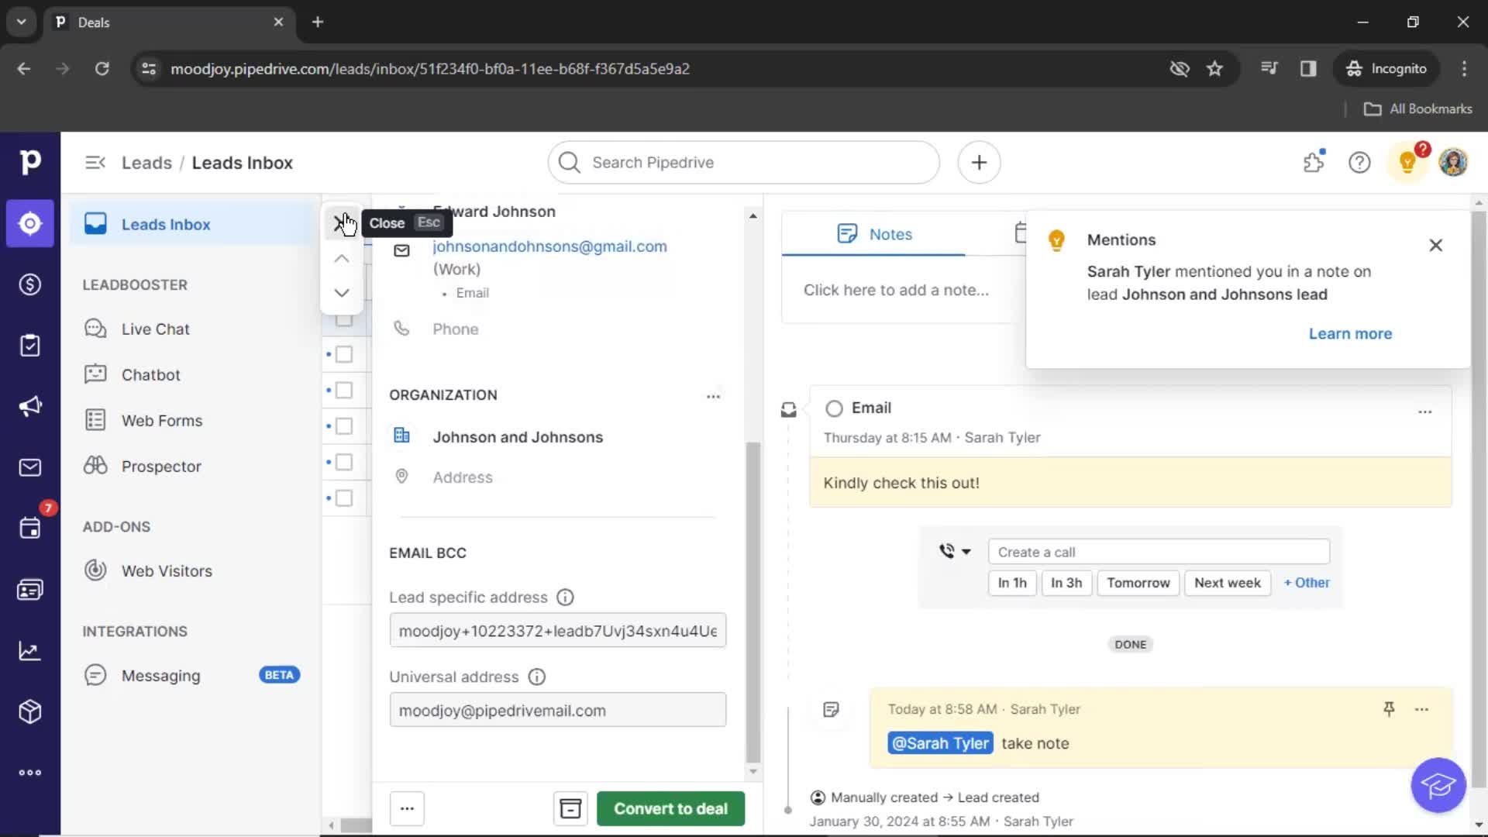The image size is (1488, 837).
Task: Open the scheduling dropdown next to call
Action: 966,552
